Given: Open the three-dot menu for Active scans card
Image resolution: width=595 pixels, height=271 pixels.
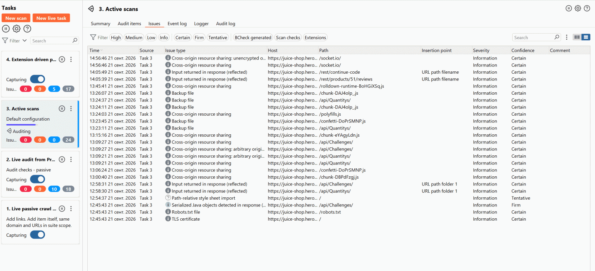Looking at the screenshot, I should coord(71,109).
